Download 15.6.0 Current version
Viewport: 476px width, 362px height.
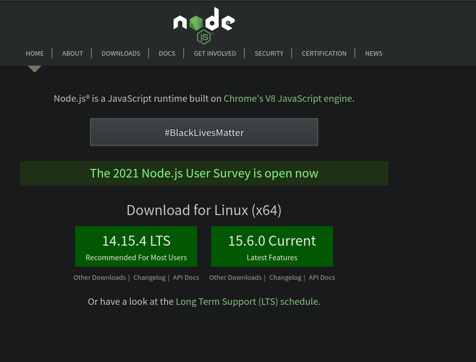tap(272, 246)
